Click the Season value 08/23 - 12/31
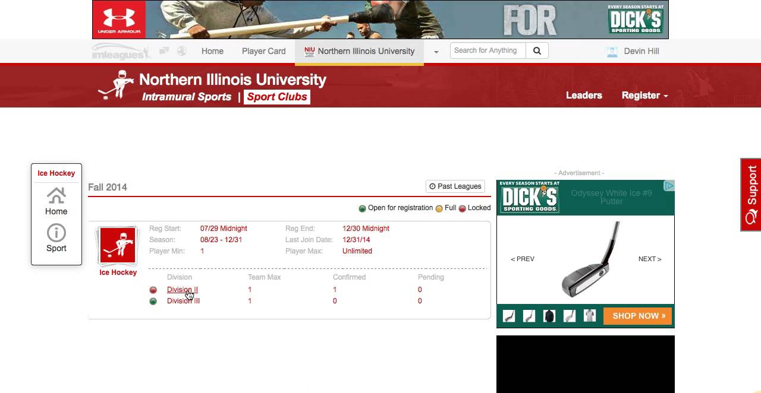Image resolution: width=761 pixels, height=393 pixels. pos(221,240)
